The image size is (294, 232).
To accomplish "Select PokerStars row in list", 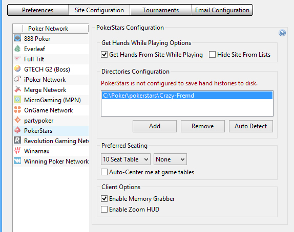I will coord(51,131).
